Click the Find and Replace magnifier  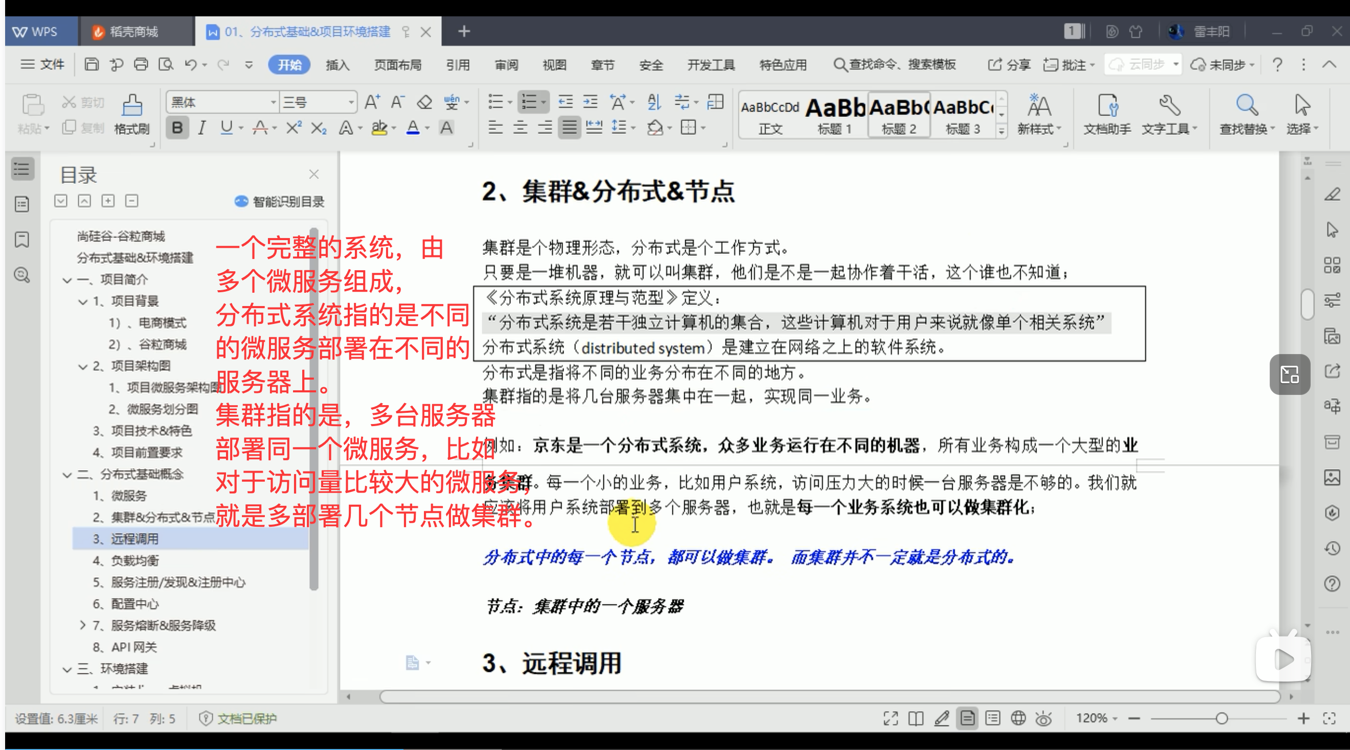(x=1246, y=106)
